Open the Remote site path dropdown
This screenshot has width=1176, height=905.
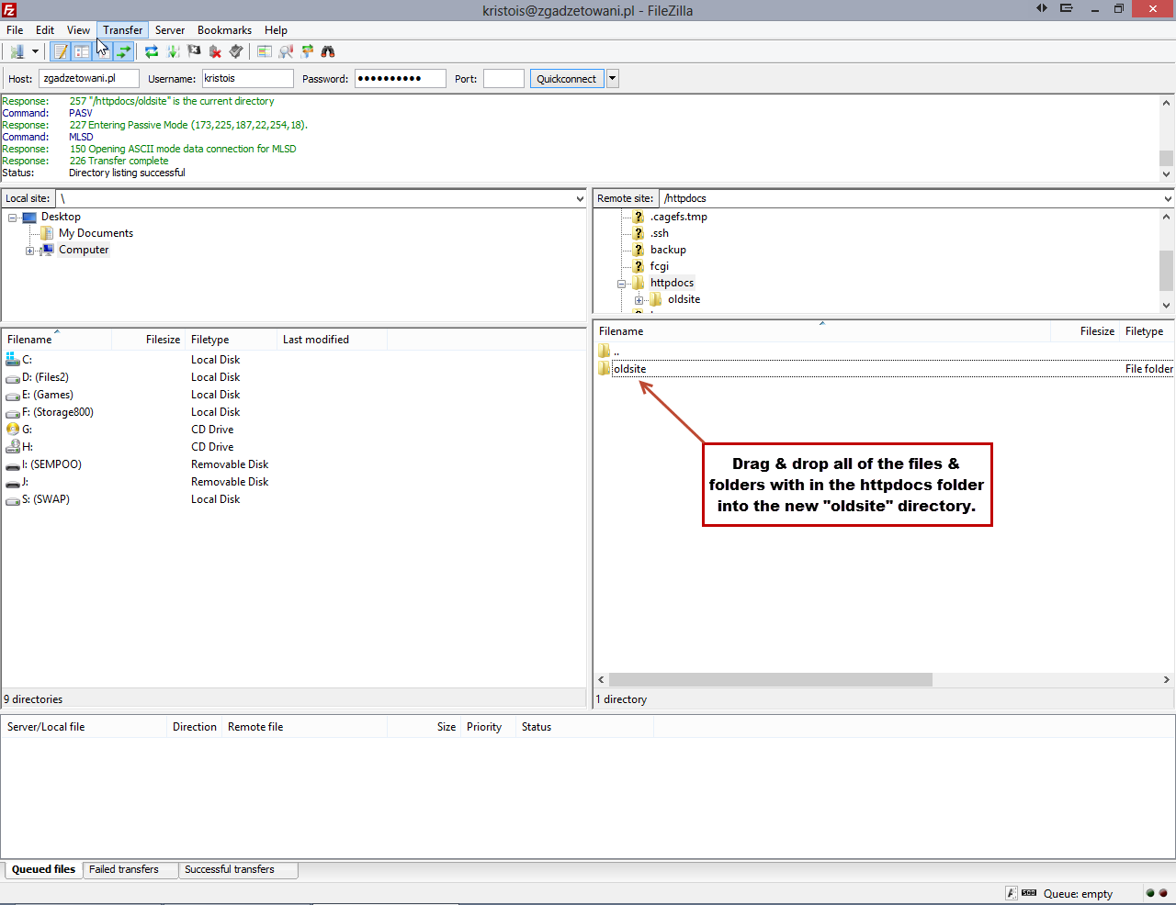(x=1168, y=198)
